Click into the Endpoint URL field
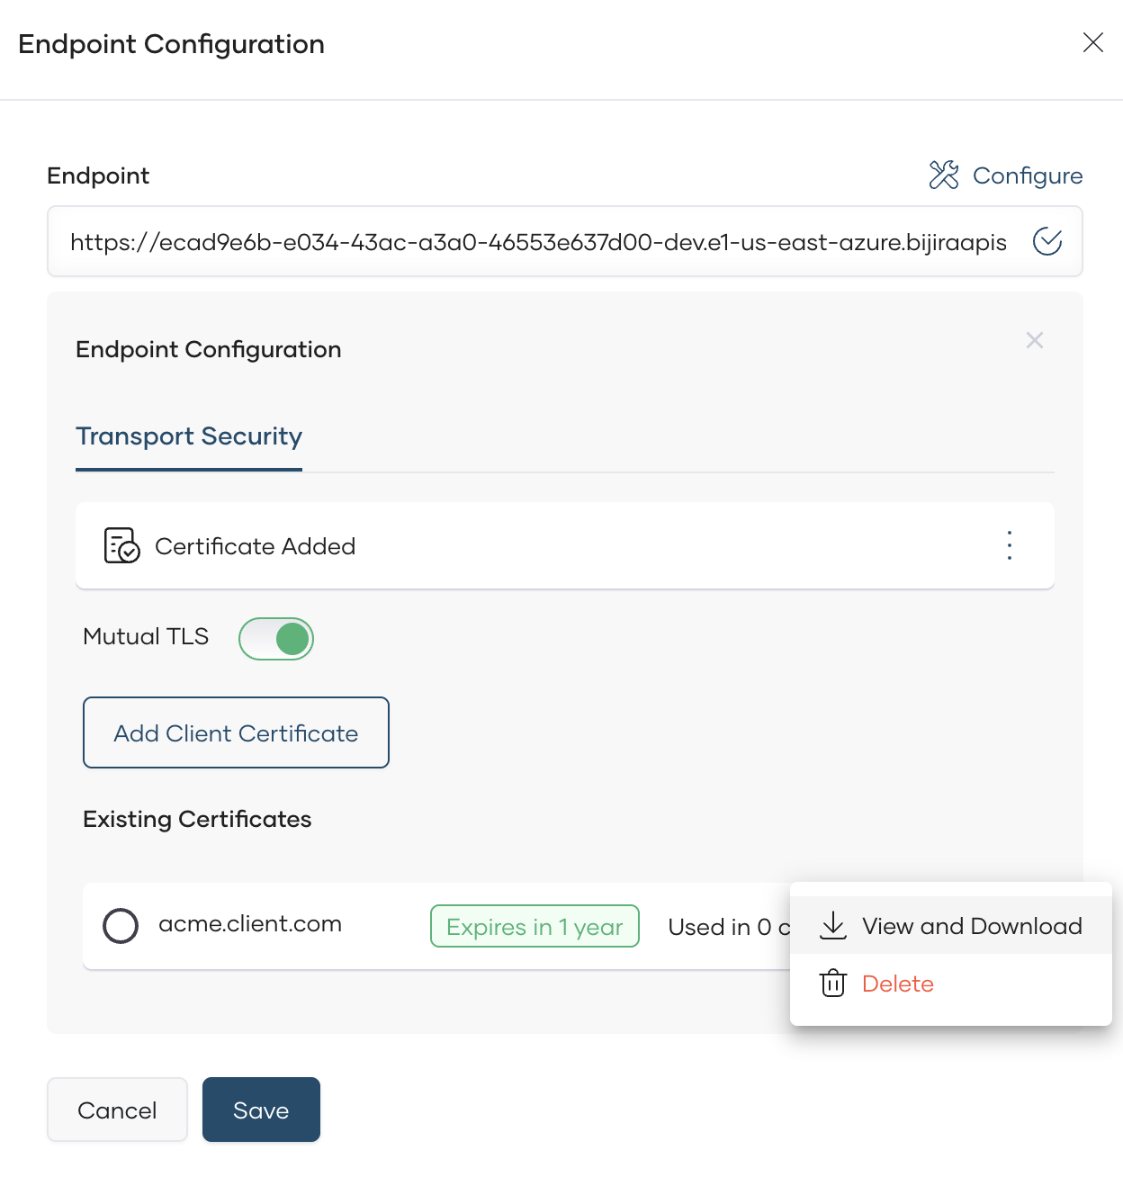Screen dimensions: 1123x1195 (x=538, y=242)
